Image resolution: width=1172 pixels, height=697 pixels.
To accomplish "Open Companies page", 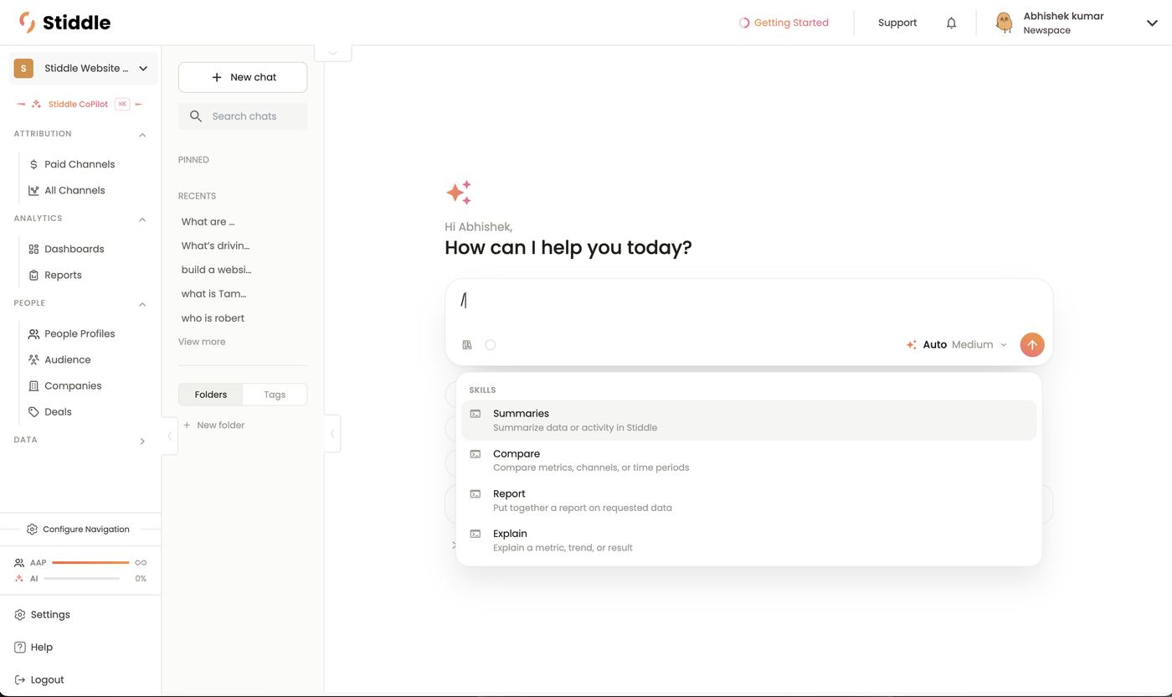I will point(64,385).
